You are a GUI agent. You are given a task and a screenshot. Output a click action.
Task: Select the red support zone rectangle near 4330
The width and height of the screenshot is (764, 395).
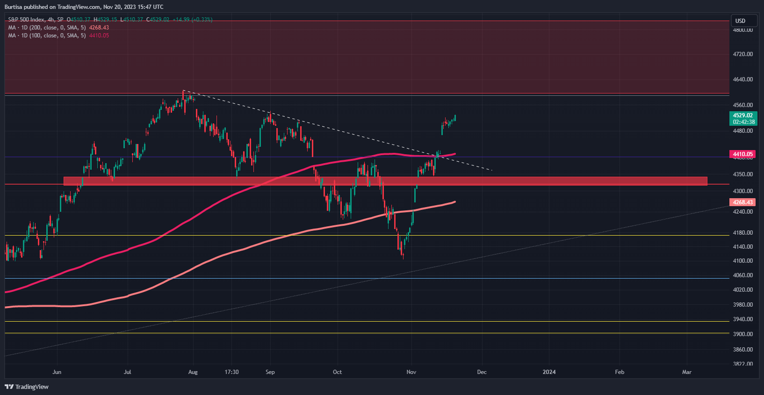point(385,181)
